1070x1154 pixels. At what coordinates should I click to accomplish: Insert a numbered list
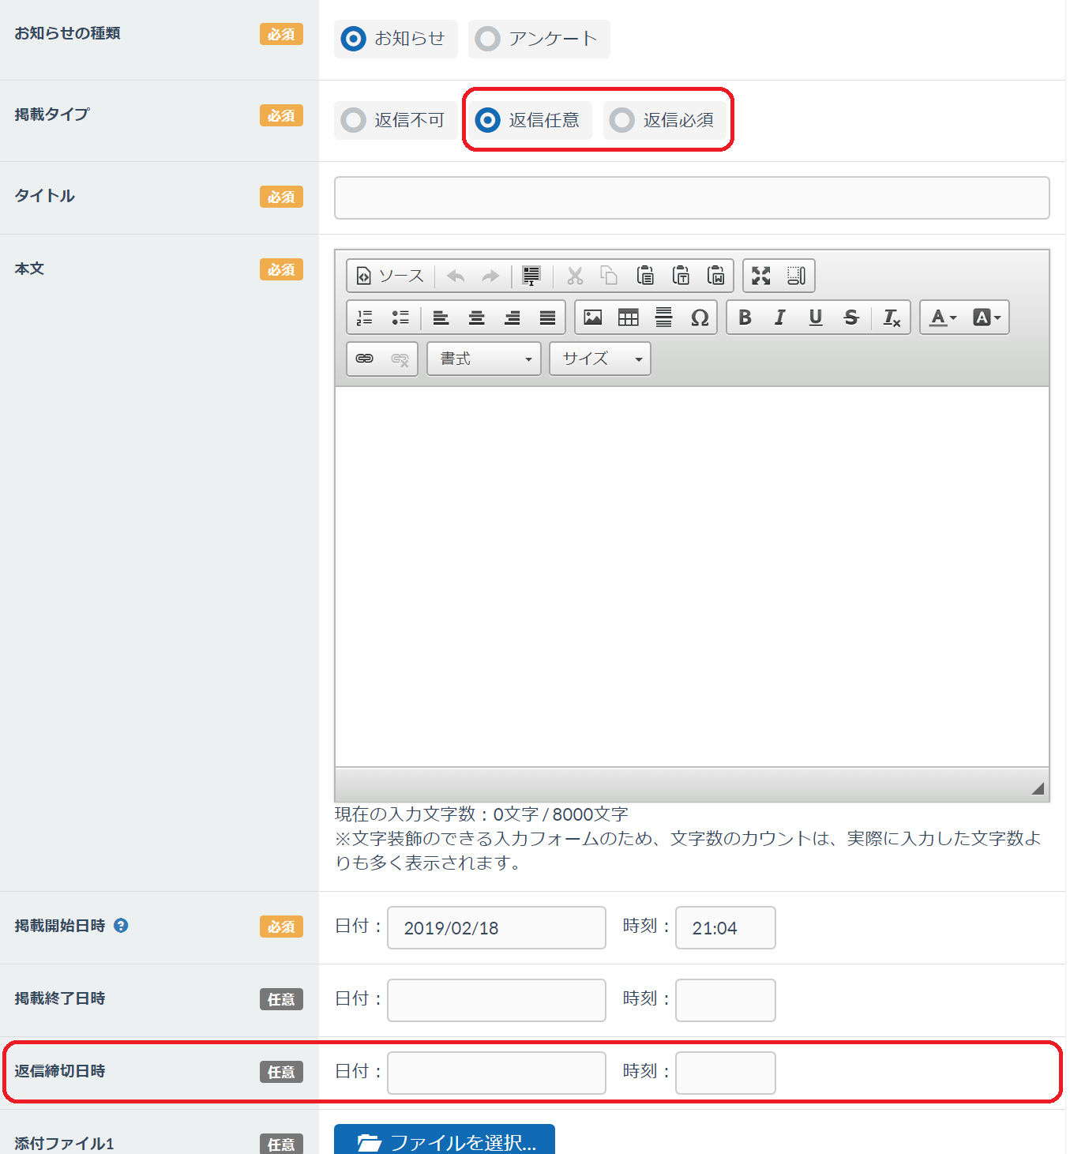(365, 318)
